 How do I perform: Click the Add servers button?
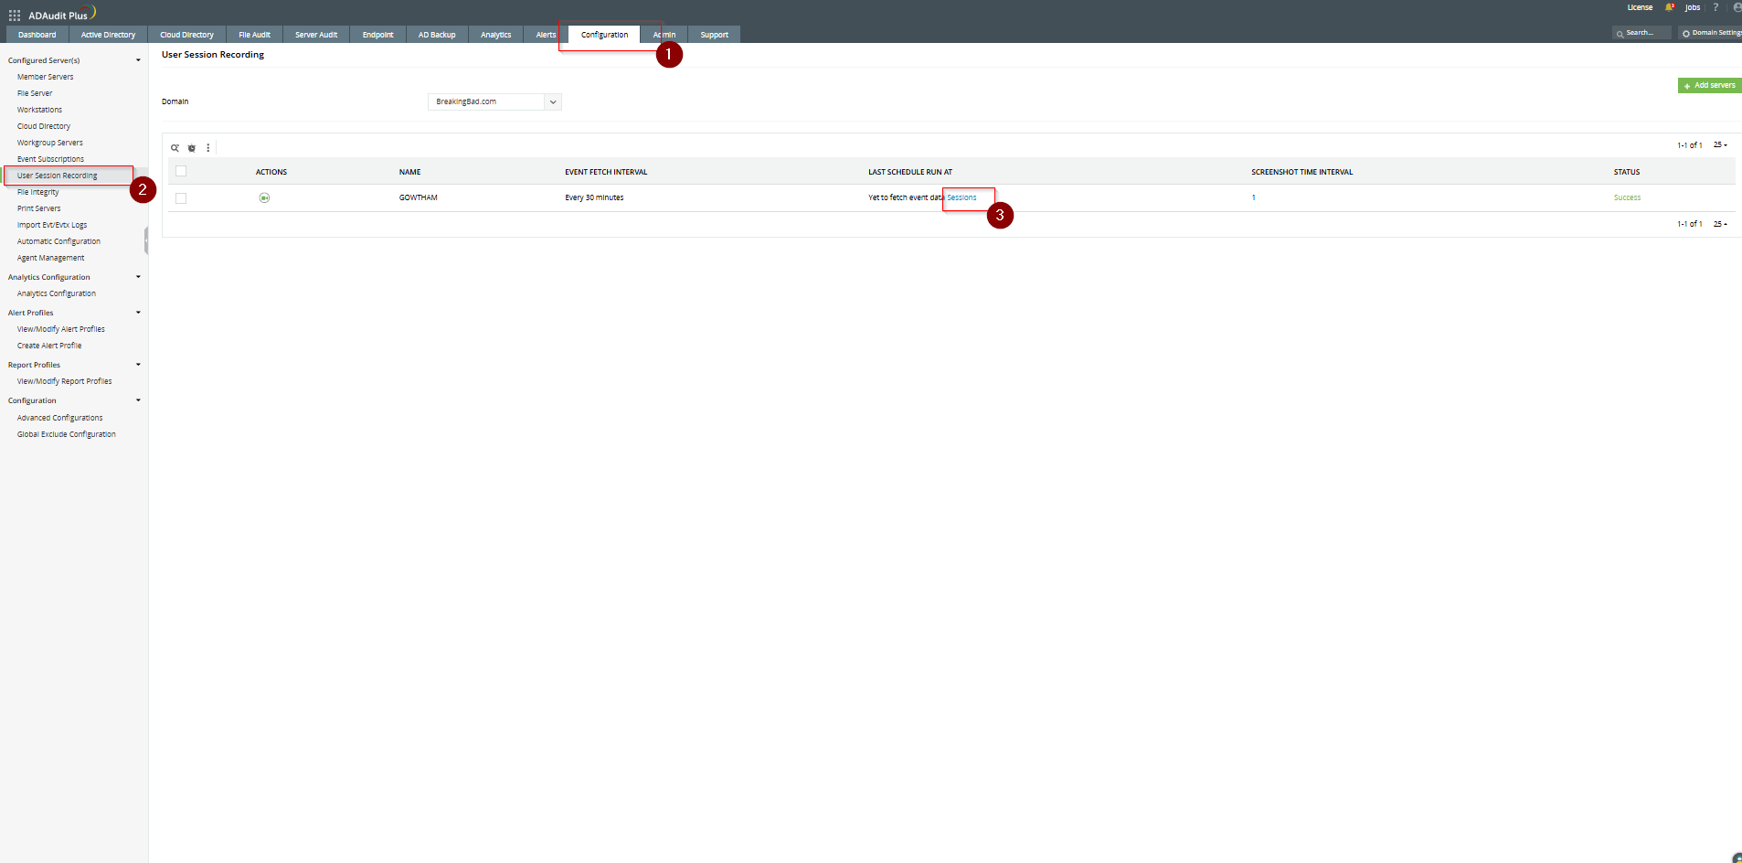(x=1709, y=85)
